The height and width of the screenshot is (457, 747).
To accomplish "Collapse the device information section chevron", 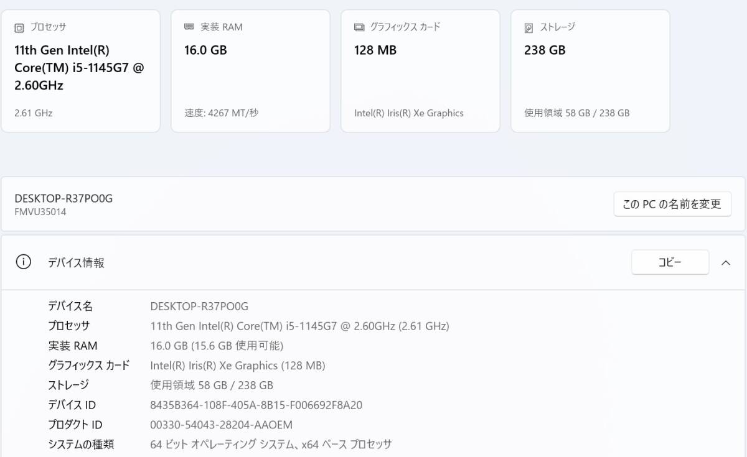I will (x=726, y=262).
